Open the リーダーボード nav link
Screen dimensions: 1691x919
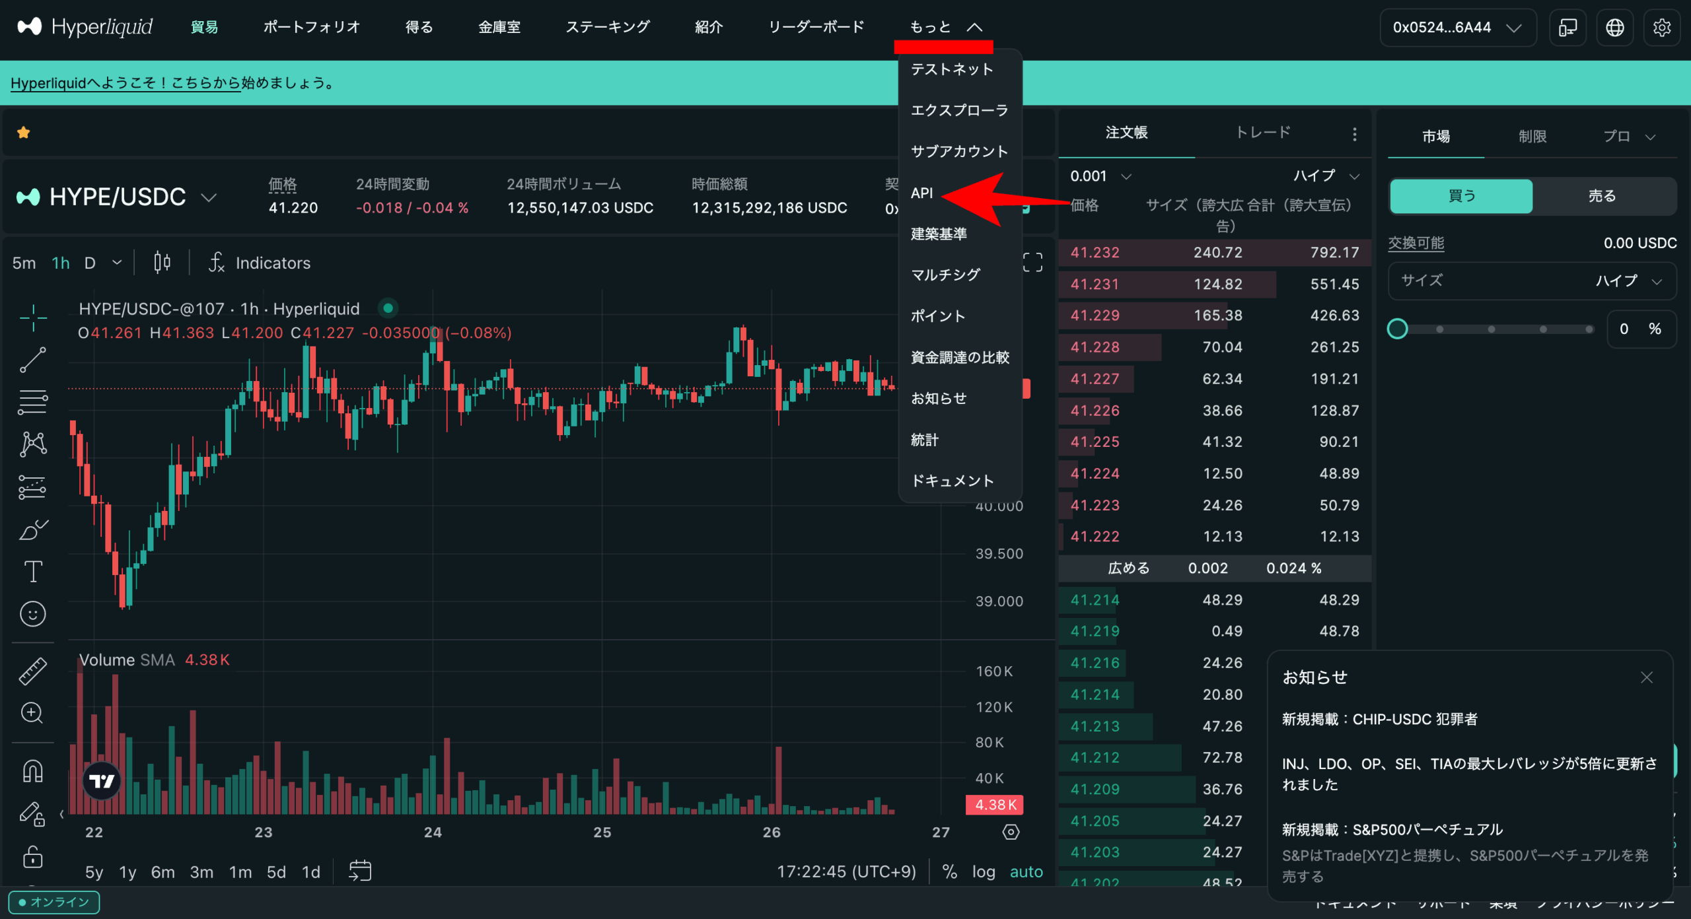point(816,27)
